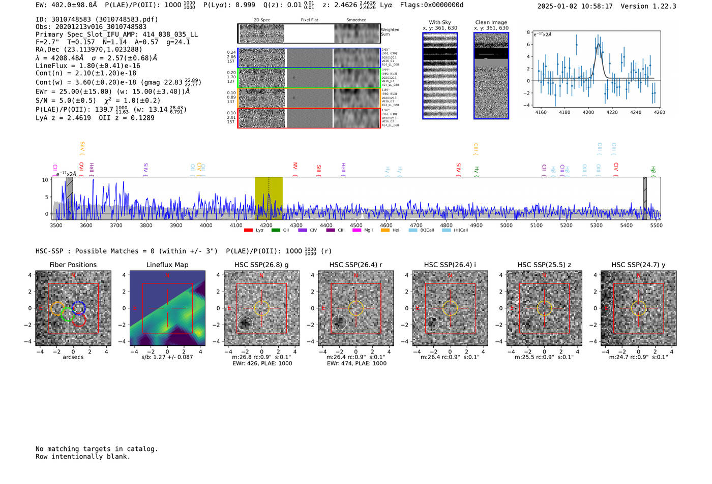Image resolution: width=712 pixels, height=484 pixels.
Task: Select the green fiber circle in Fiber Positions
Action: pyautogui.click(x=68, y=314)
